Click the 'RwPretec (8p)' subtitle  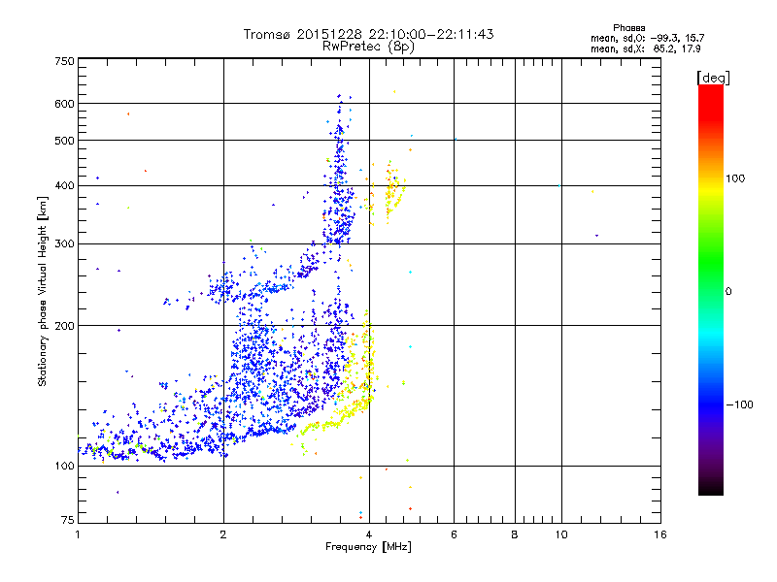pyautogui.click(x=368, y=47)
